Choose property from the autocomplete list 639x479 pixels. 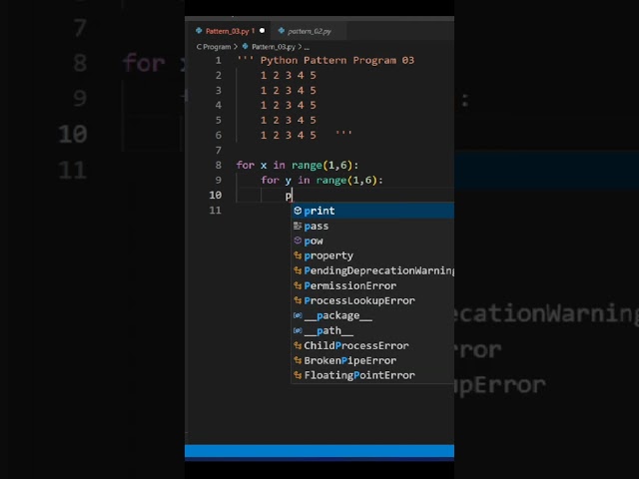(x=372, y=255)
